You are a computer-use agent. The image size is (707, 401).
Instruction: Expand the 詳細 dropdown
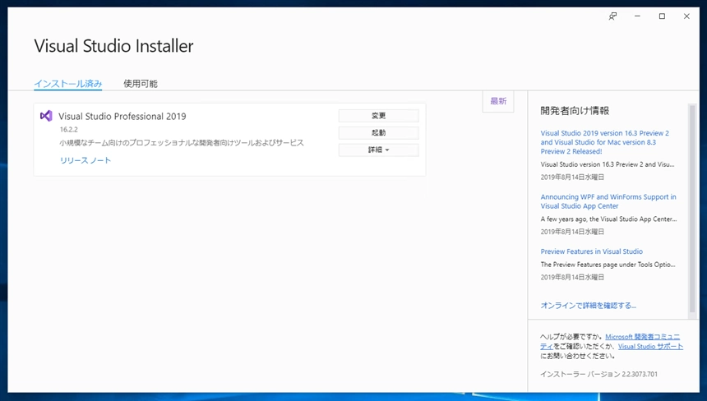tap(379, 150)
